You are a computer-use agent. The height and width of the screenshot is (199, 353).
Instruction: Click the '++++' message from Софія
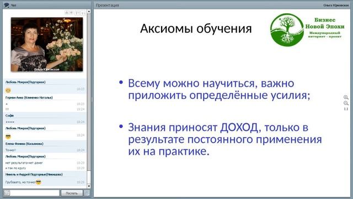pyautogui.click(x=10, y=122)
